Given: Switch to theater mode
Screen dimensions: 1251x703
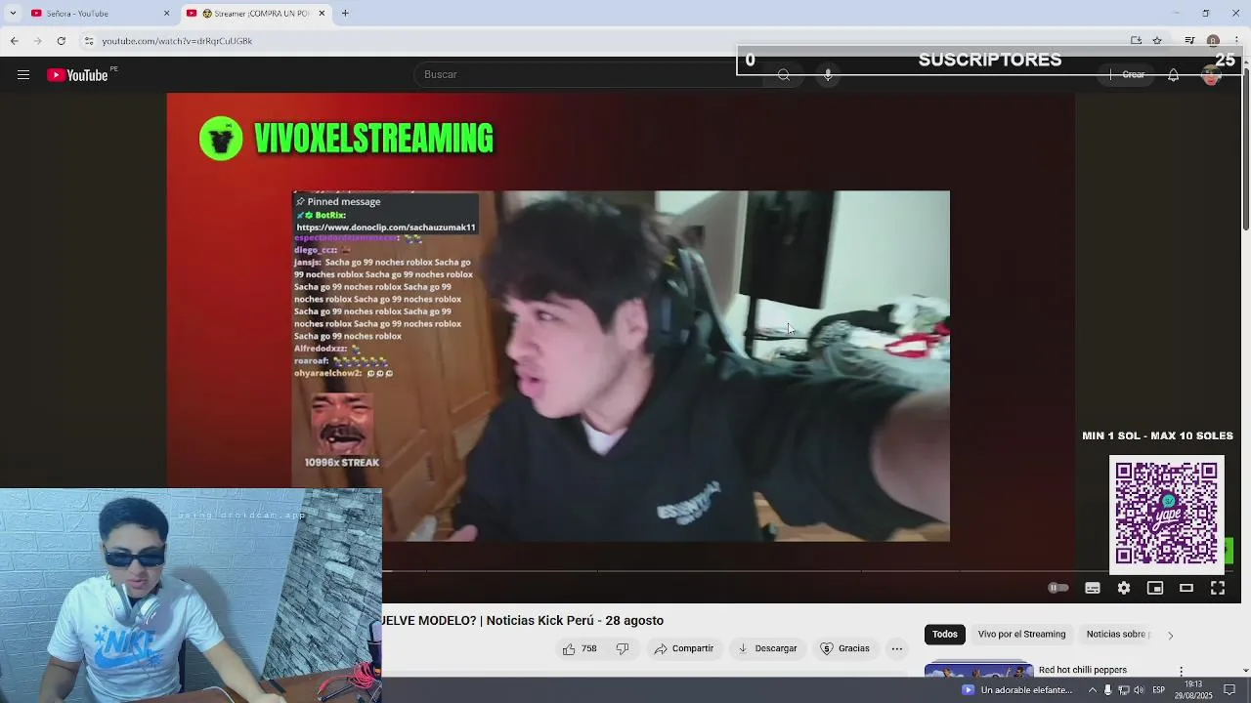Looking at the screenshot, I should 1186,588.
